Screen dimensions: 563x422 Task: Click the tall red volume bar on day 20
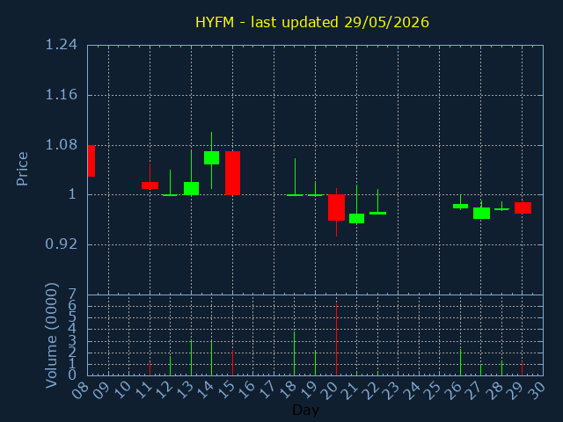click(x=336, y=339)
